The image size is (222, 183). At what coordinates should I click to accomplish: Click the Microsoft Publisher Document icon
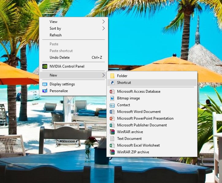coord(112,125)
